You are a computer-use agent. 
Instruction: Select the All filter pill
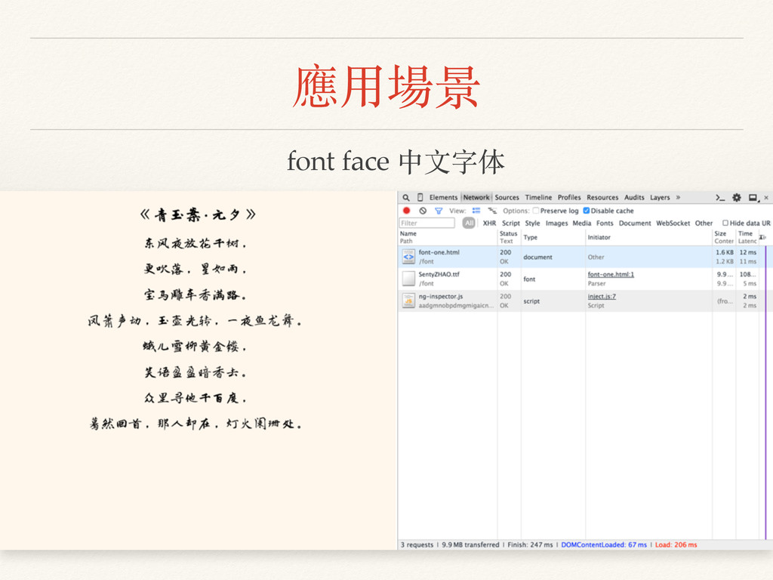[x=469, y=223]
